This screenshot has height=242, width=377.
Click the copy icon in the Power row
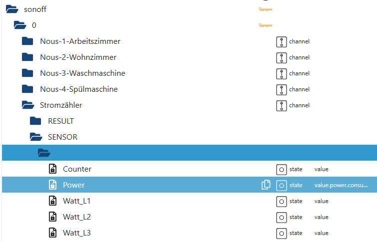point(266,185)
